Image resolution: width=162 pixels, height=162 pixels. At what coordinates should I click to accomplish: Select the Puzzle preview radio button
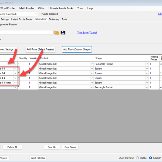click(137, 158)
